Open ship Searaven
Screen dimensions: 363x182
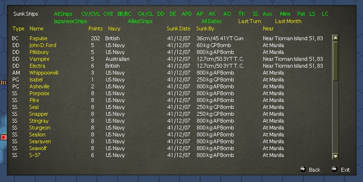[40, 142]
